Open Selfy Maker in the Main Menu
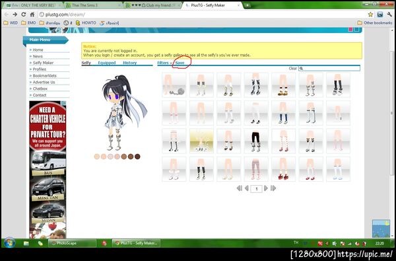This screenshot has height=261, width=396. [x=43, y=63]
